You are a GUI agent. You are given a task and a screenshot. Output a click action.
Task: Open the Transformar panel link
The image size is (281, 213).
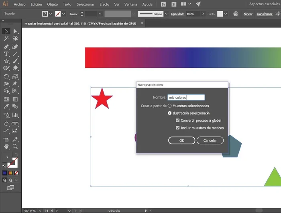click(x=264, y=14)
